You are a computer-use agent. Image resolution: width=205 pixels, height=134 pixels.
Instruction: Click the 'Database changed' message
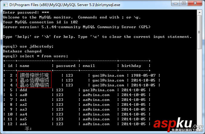pyautogui.click(x=22, y=51)
